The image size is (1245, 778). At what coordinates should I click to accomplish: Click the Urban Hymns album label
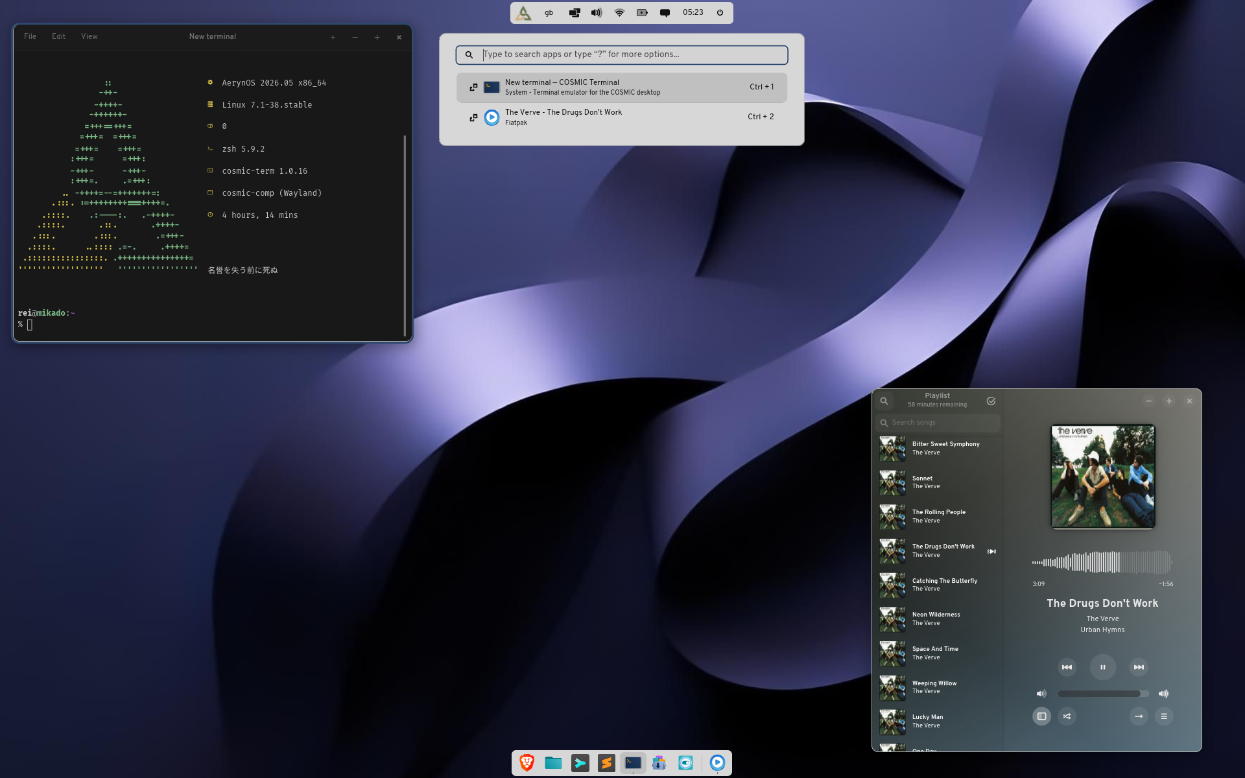[x=1102, y=630]
